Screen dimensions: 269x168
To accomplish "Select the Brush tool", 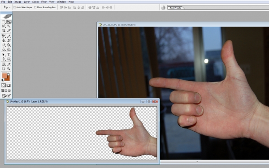I will (x=9, y=36).
